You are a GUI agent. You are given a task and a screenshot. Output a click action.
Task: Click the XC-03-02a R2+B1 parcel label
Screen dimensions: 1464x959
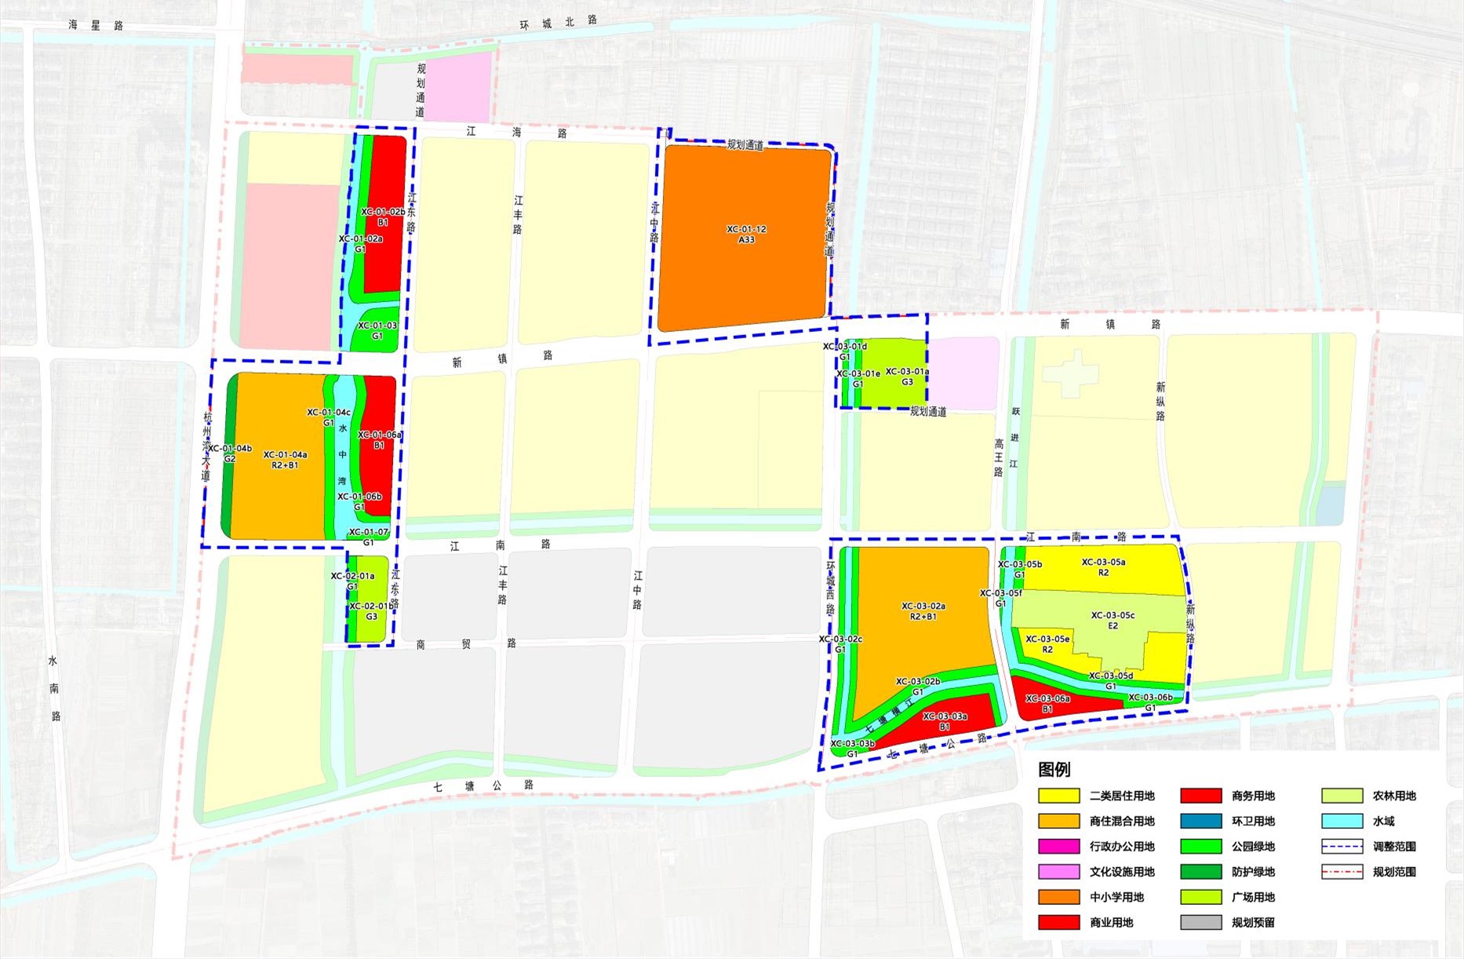point(923,611)
